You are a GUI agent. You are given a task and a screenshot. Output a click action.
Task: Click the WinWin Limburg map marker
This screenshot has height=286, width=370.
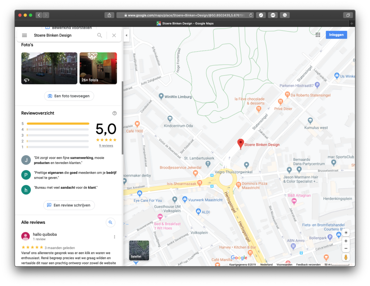point(161,96)
